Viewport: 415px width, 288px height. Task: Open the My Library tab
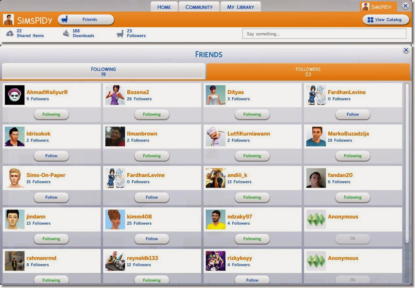(x=241, y=7)
